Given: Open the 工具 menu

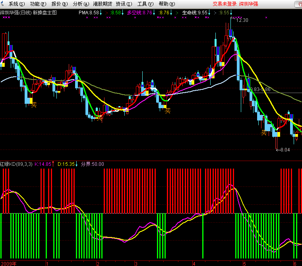Looking at the screenshot, I should [x=145, y=4].
